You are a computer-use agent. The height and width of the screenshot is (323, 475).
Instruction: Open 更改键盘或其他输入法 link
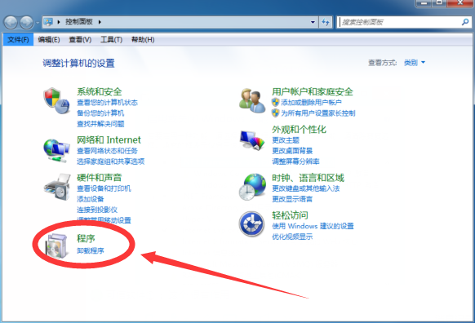point(306,188)
